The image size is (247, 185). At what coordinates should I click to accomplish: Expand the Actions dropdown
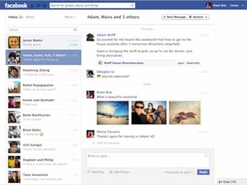199,17
